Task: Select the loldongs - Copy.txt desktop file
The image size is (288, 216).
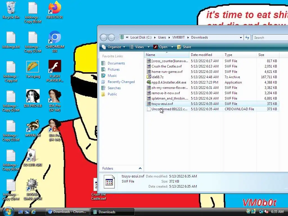Action: [x=11, y=71]
